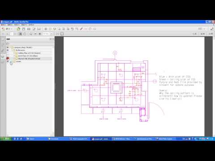215x161 pixels.
Task: Expand the Arch Plan of CSD (Blue) node
Action: (14, 56)
